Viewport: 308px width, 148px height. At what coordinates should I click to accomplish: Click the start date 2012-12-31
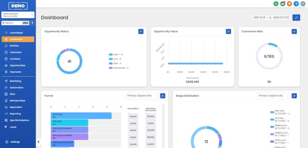tap(259, 18)
